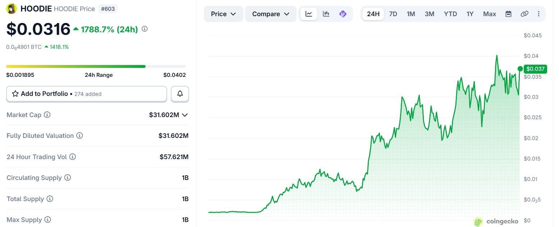Screen dimensions: 559x227
Task: Click the chart's current price dot marker
Action: coord(520,69)
